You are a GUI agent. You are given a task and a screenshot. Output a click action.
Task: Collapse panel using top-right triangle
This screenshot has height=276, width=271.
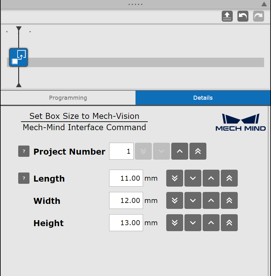coord(264,4)
